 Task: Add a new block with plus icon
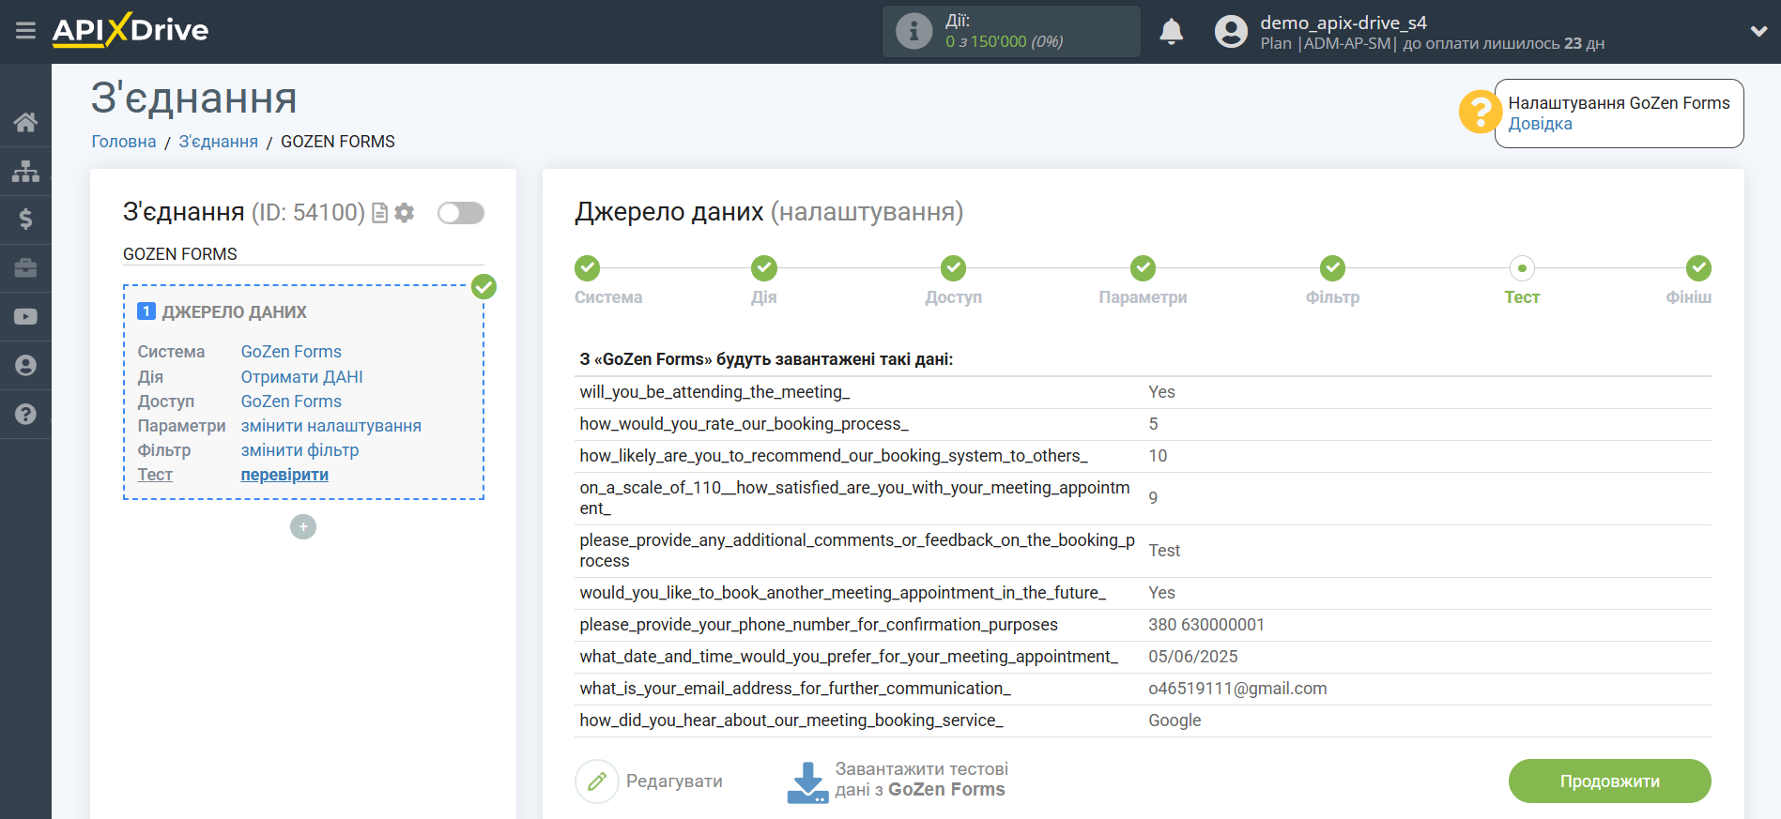[x=303, y=527]
